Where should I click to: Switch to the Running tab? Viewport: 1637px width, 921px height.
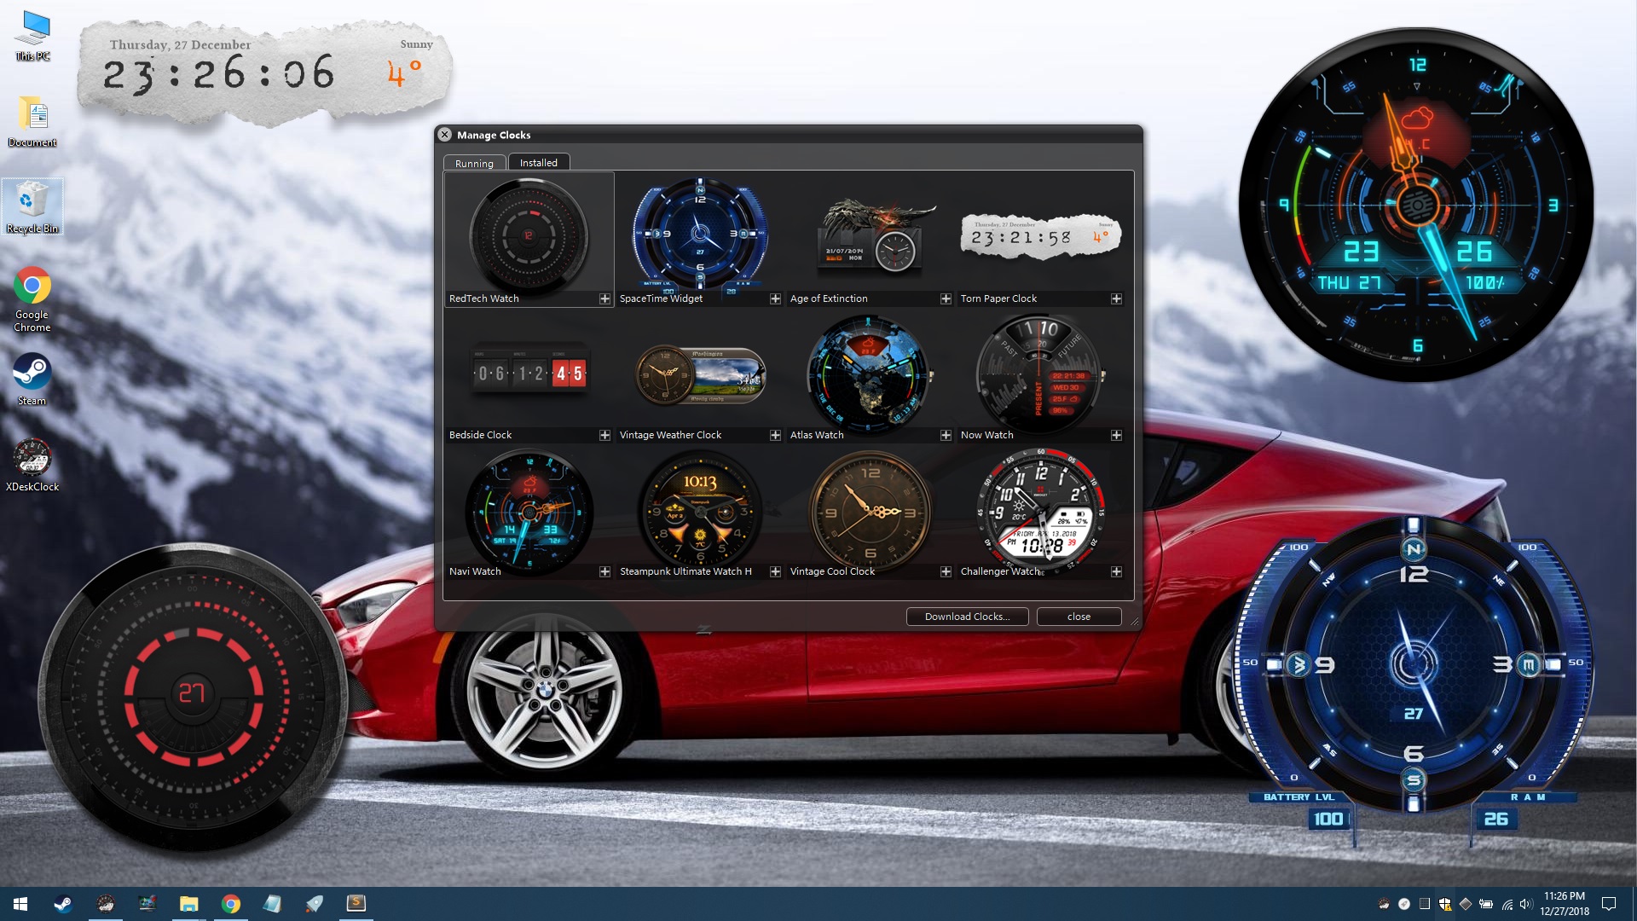coord(474,163)
